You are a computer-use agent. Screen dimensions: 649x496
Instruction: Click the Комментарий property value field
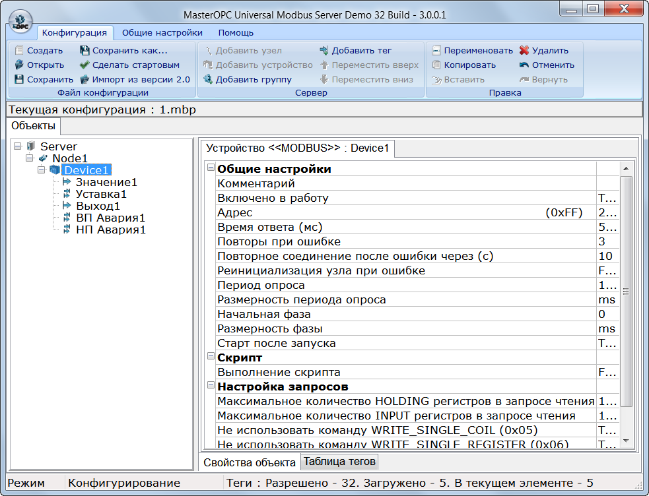(607, 183)
